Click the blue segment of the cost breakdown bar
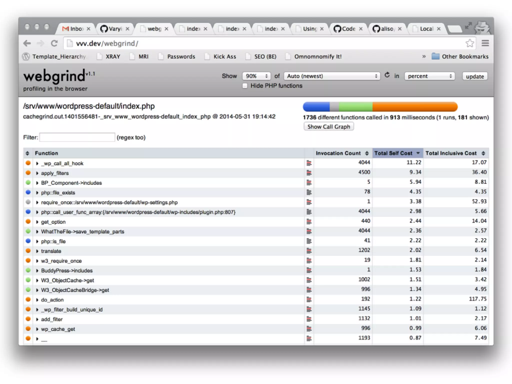Screen dimensions: 512x384 [316, 107]
